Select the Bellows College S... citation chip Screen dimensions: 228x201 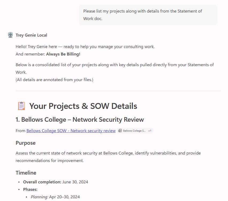(x=135, y=131)
